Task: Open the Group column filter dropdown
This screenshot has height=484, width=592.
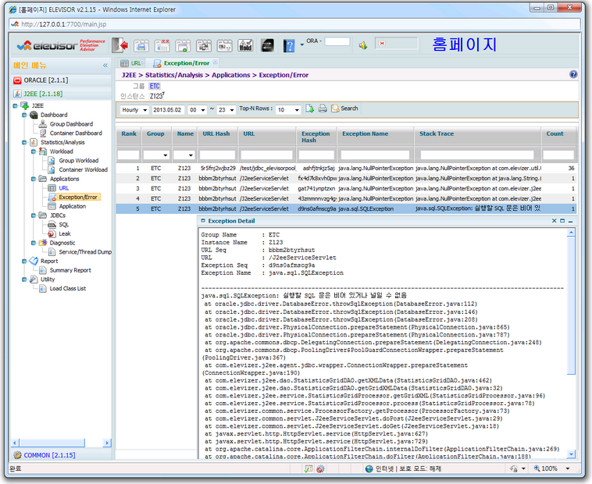Action: tap(166, 155)
